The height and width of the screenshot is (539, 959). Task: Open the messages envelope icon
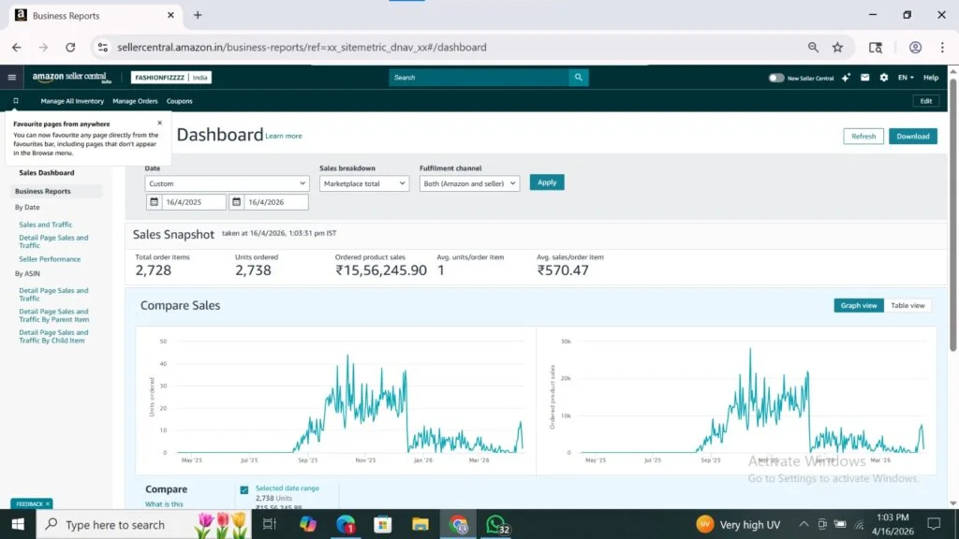pyautogui.click(x=864, y=78)
